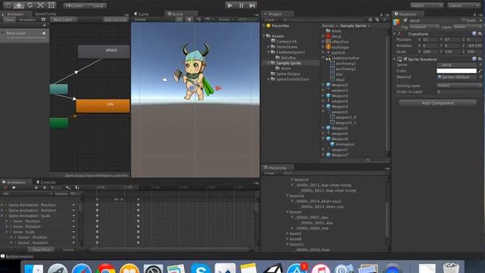Click the Pause button in top toolbar

click(x=241, y=5)
